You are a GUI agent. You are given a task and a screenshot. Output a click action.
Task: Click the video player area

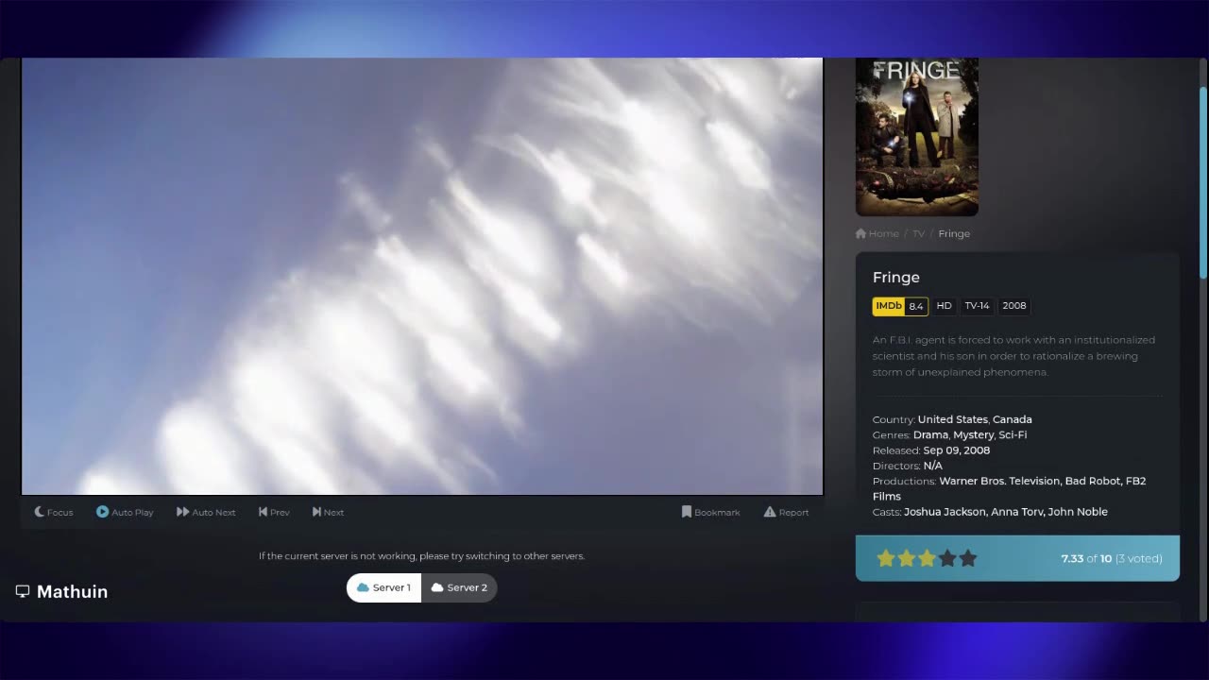pos(422,276)
